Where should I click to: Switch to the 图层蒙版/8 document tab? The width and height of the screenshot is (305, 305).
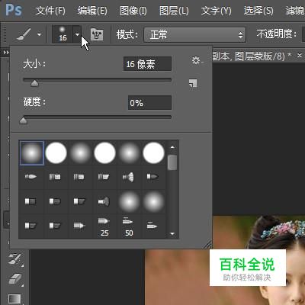click(252, 56)
